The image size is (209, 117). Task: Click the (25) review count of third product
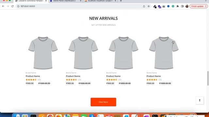click(x=120, y=80)
